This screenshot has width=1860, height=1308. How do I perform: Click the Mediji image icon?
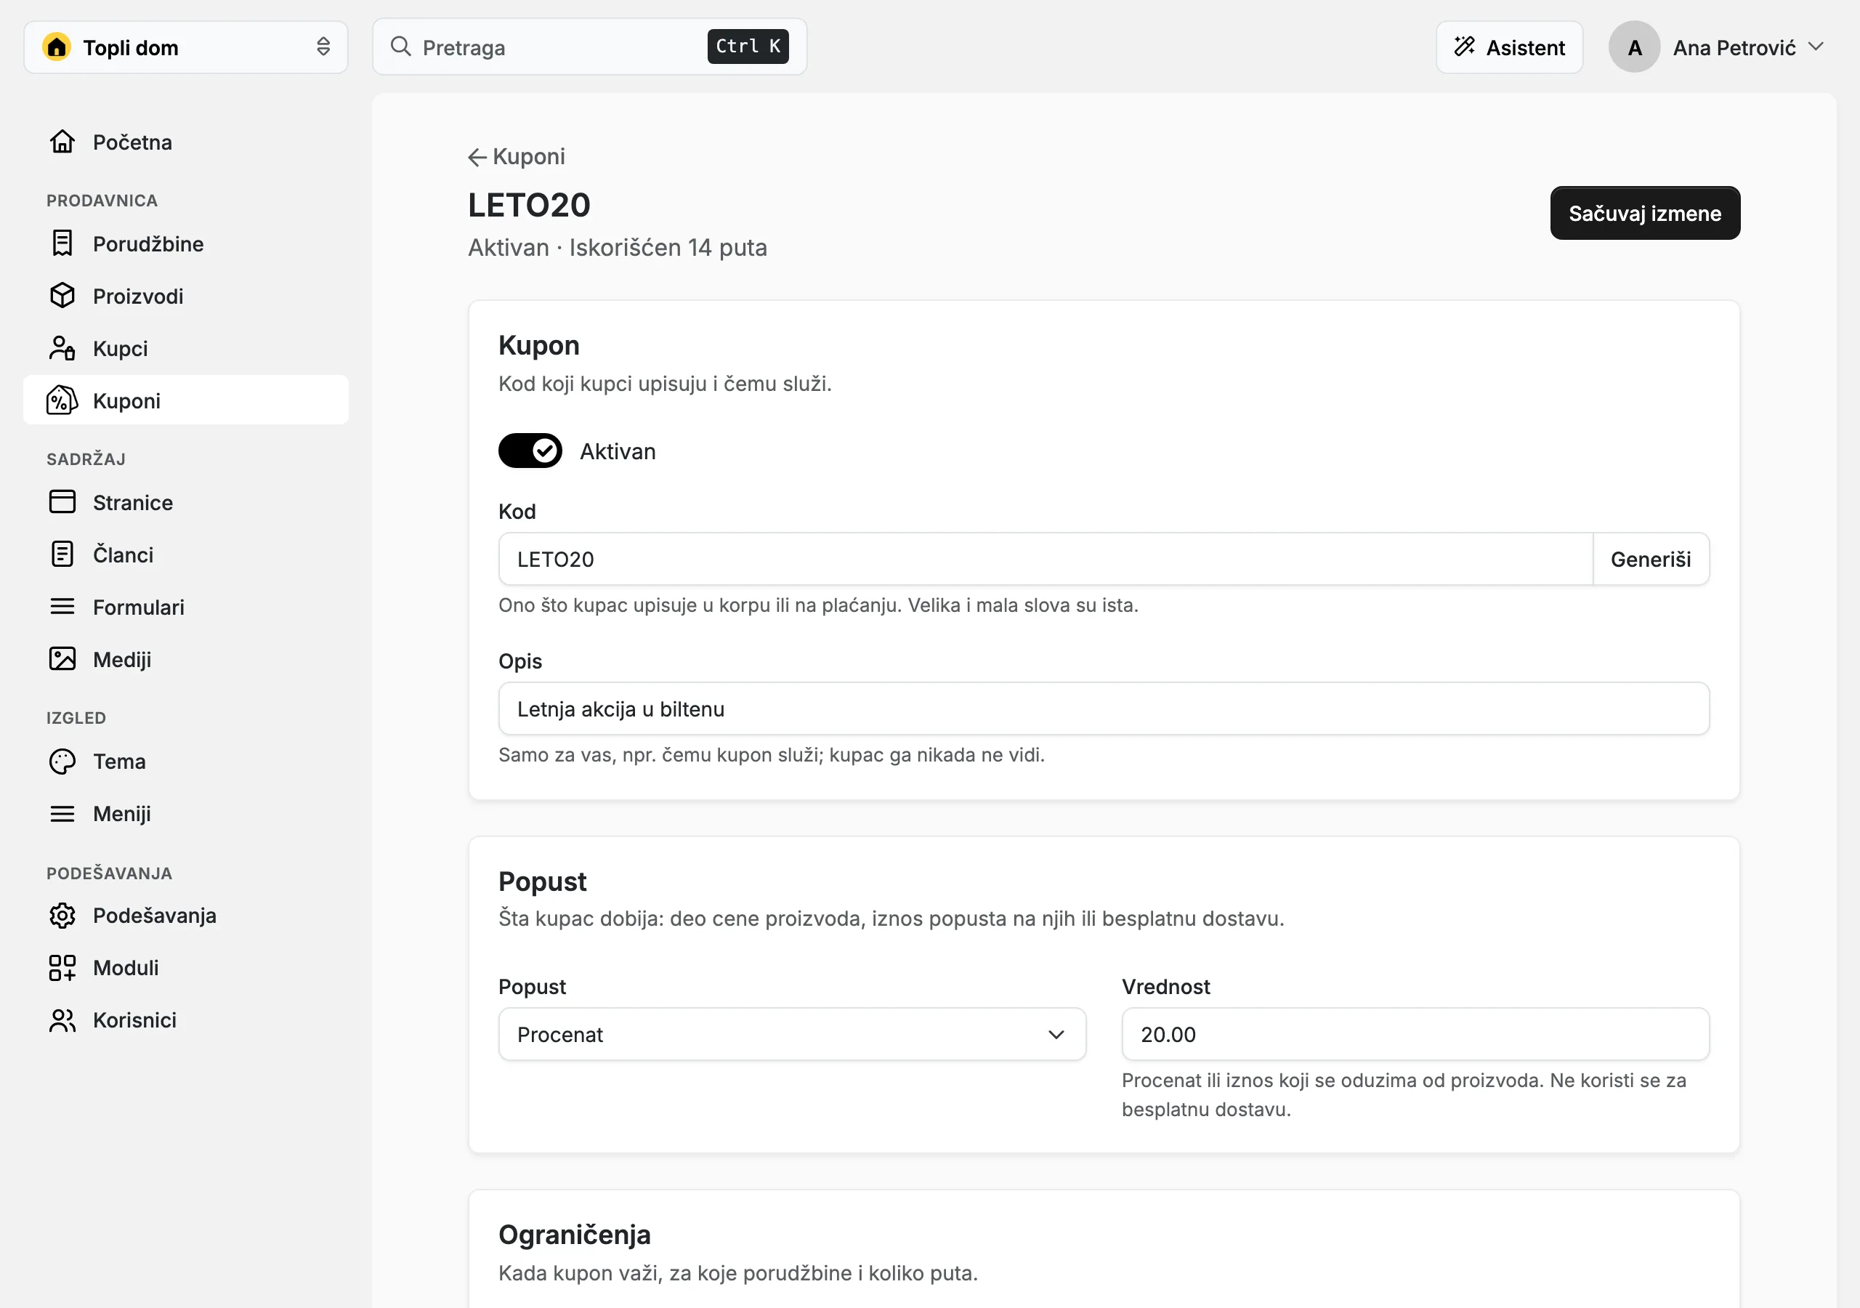pyautogui.click(x=62, y=659)
